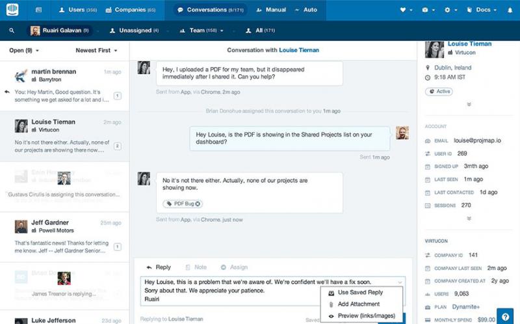
Task: Open the search magnifier icon
Action: pyautogui.click(x=12, y=31)
